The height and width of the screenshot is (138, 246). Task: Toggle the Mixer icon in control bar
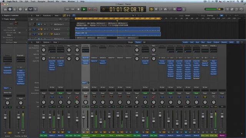(x=31, y=9)
